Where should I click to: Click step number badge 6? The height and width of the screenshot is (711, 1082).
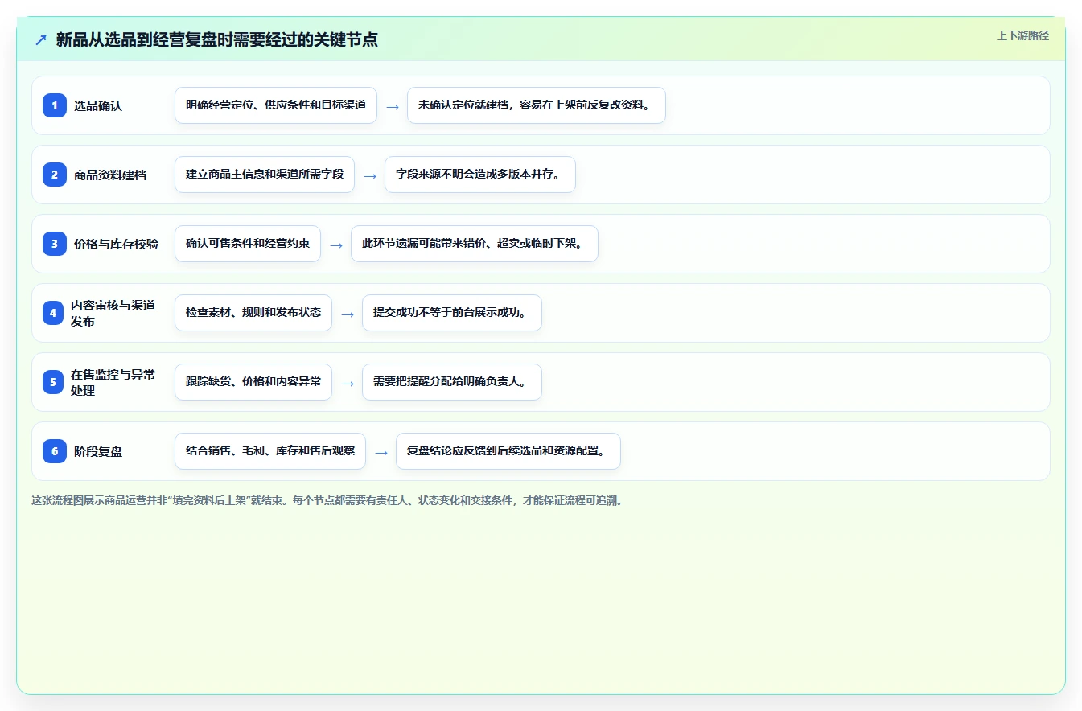click(x=55, y=451)
